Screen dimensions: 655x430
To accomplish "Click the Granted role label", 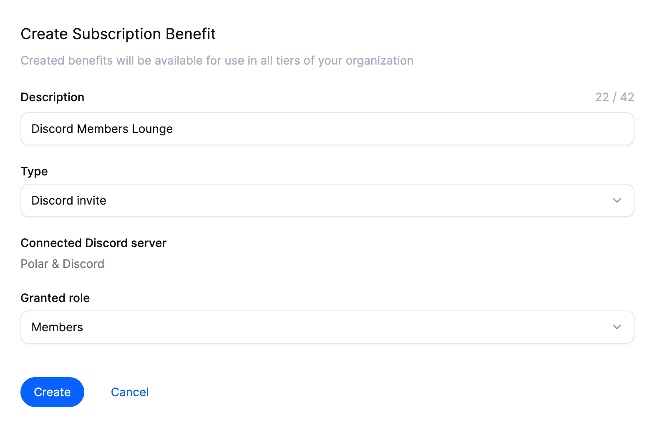I will pyautogui.click(x=55, y=298).
